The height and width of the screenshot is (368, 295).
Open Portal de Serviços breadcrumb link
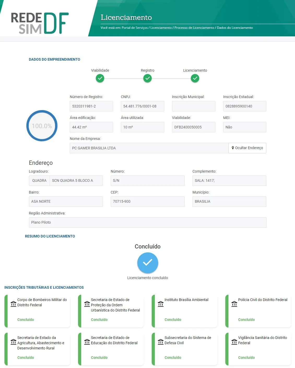[134, 28]
